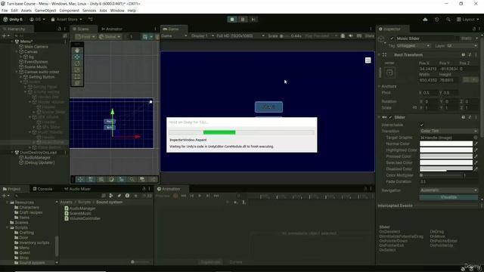Toggle Music Slider active checkbox
484x272 pixels.
click(392, 39)
